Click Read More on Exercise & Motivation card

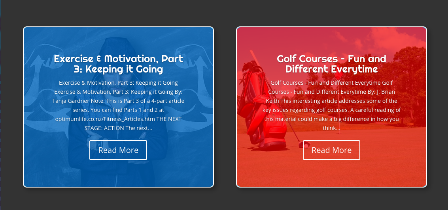(118, 150)
